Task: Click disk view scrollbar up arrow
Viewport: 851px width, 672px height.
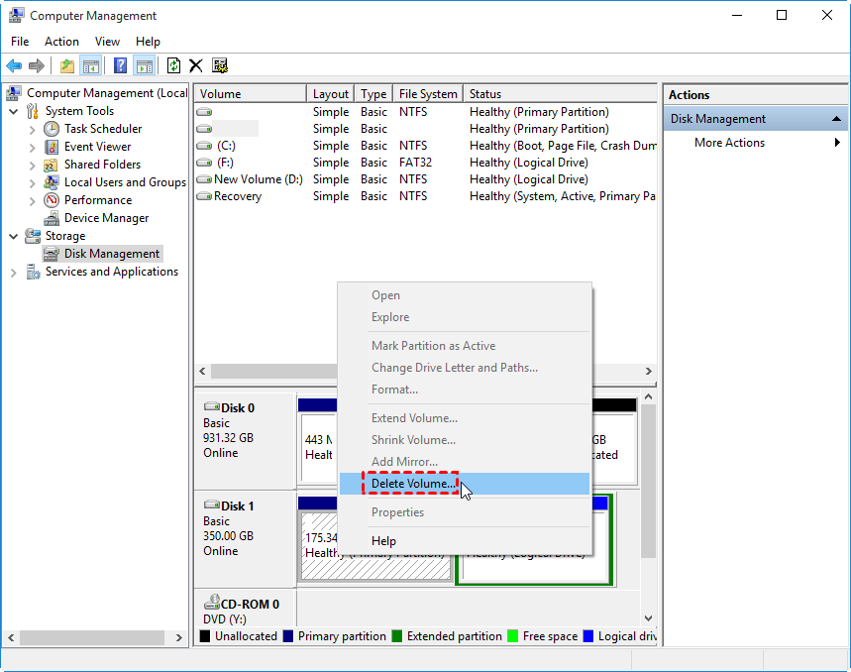Action: coord(648,396)
